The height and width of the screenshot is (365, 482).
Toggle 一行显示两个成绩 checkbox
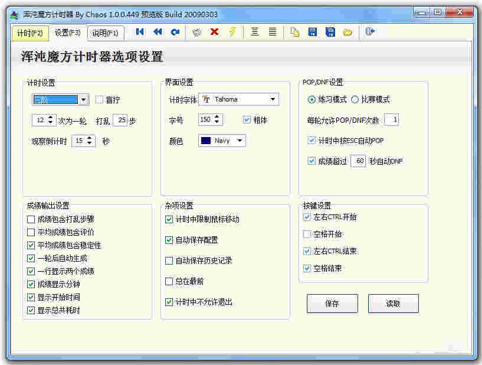(x=31, y=271)
